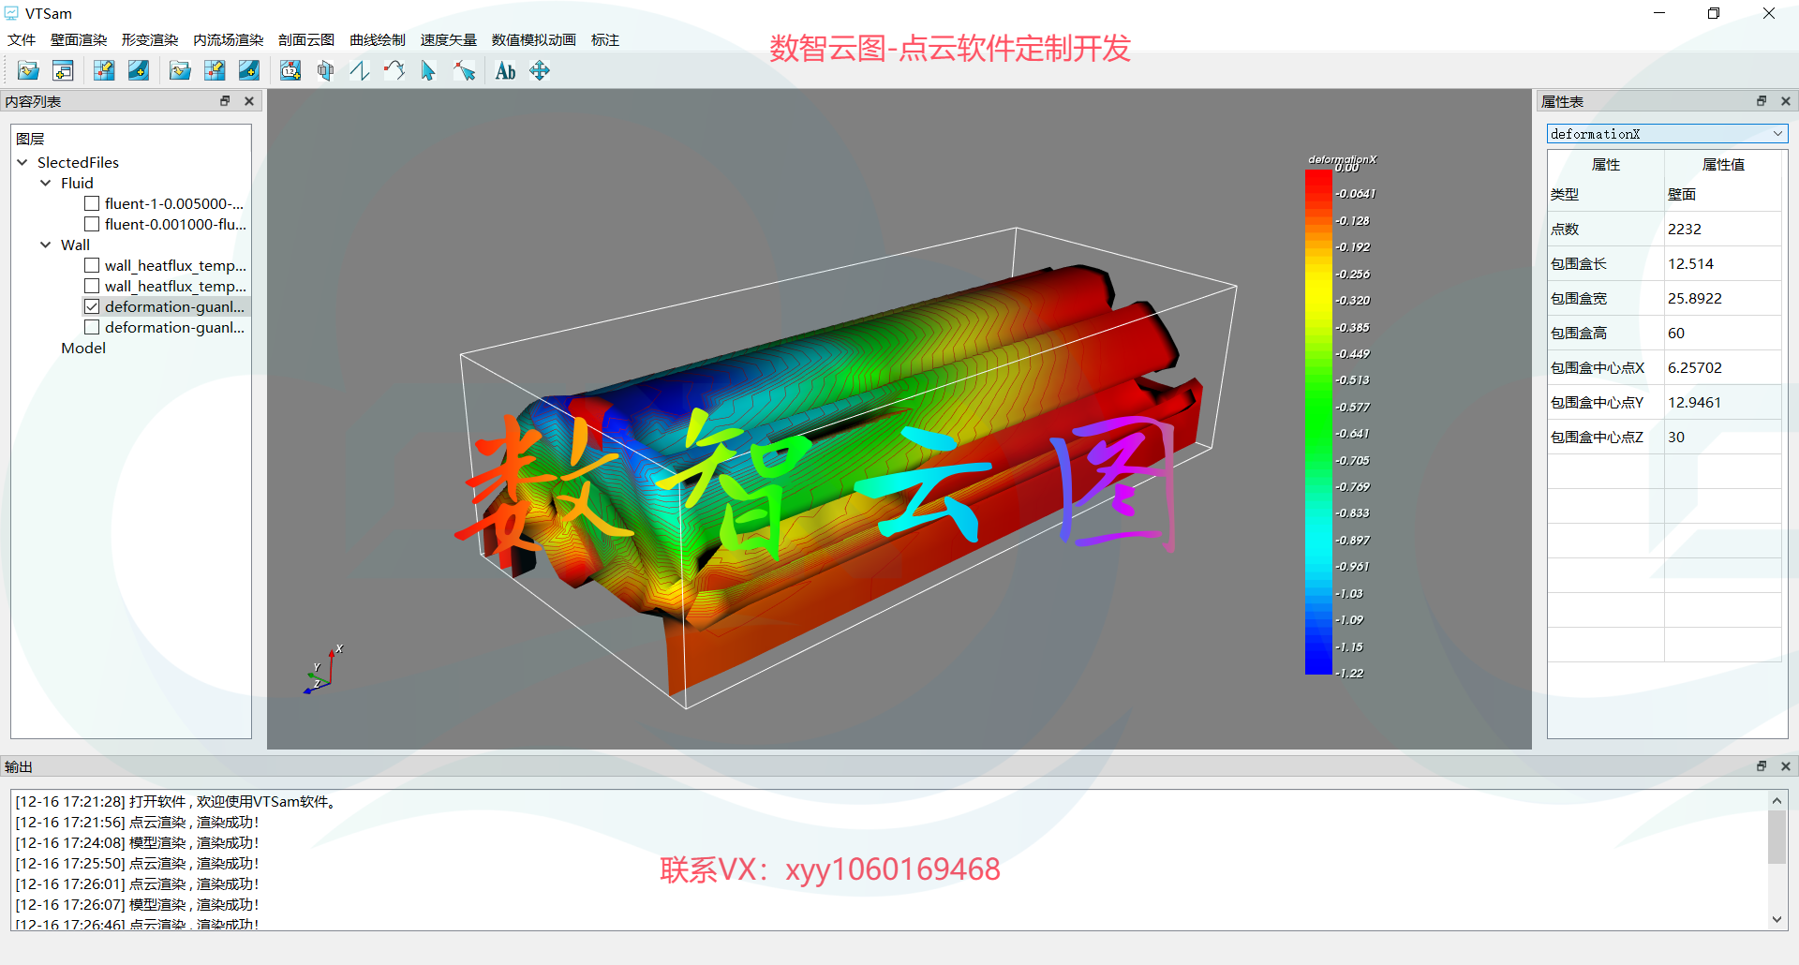Click the open folder icon in toolbar

(28, 71)
